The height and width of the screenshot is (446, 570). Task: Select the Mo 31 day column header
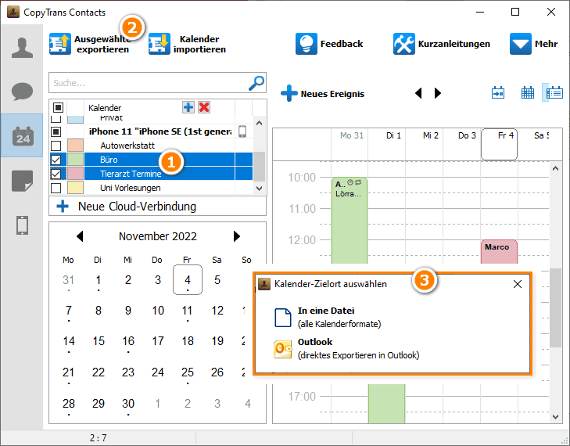(350, 144)
